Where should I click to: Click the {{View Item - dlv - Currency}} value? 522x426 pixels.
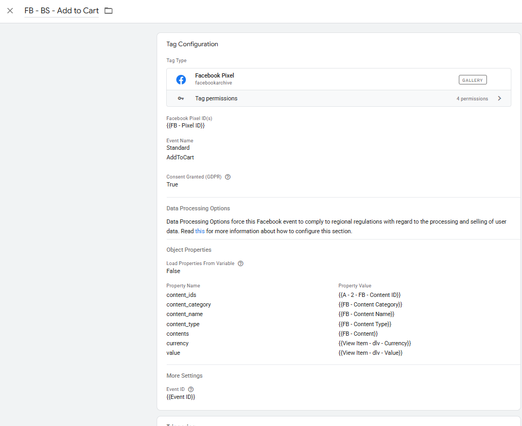374,343
